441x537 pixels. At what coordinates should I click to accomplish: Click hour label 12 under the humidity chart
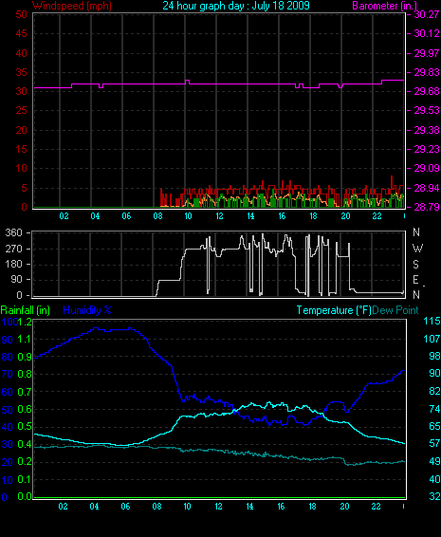219,507
